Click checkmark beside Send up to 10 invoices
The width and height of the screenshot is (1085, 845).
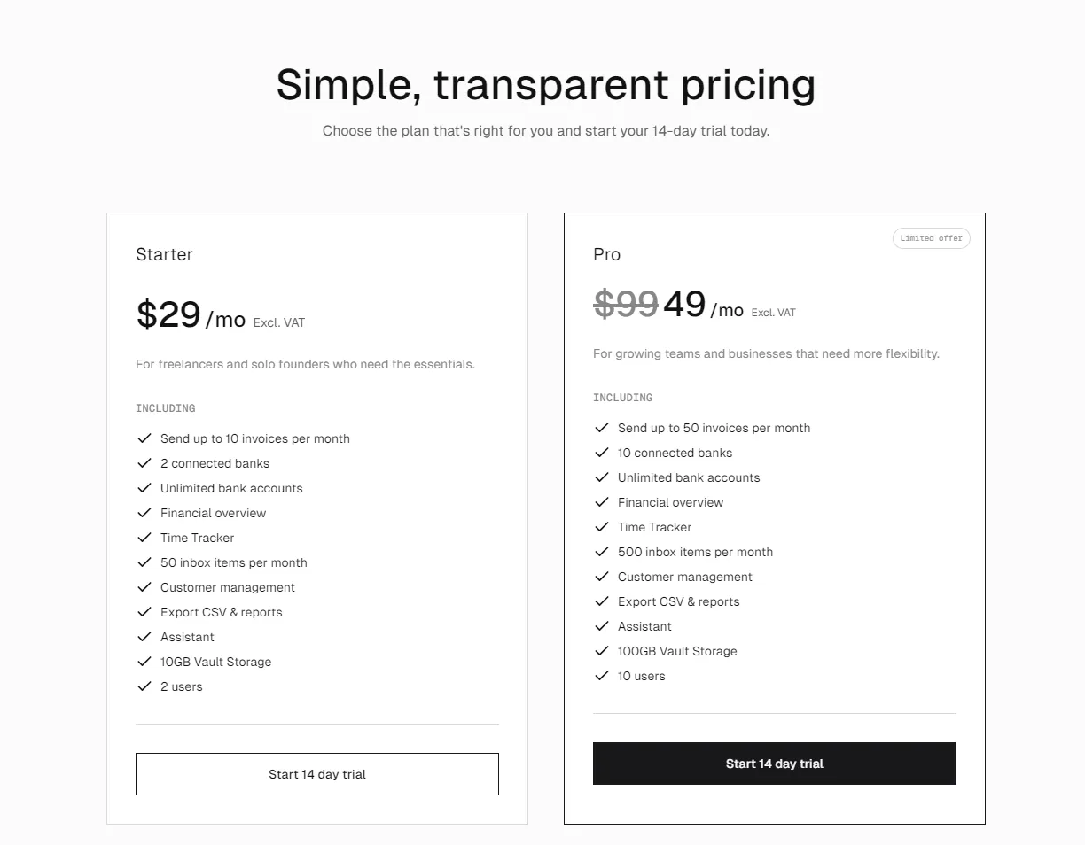(x=144, y=438)
